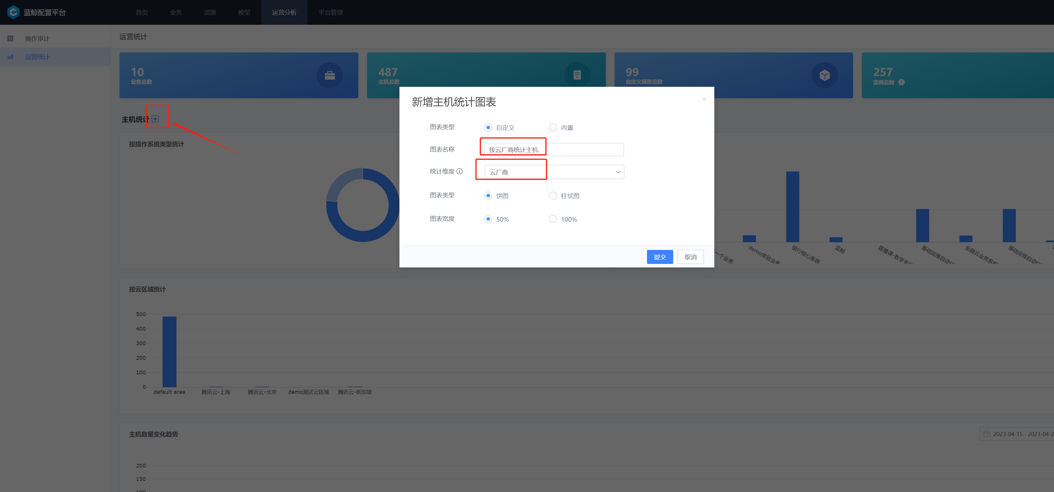Image resolution: width=1054 pixels, height=492 pixels.
Task: Click the 操作审计 sidebar icon
Action: point(10,38)
